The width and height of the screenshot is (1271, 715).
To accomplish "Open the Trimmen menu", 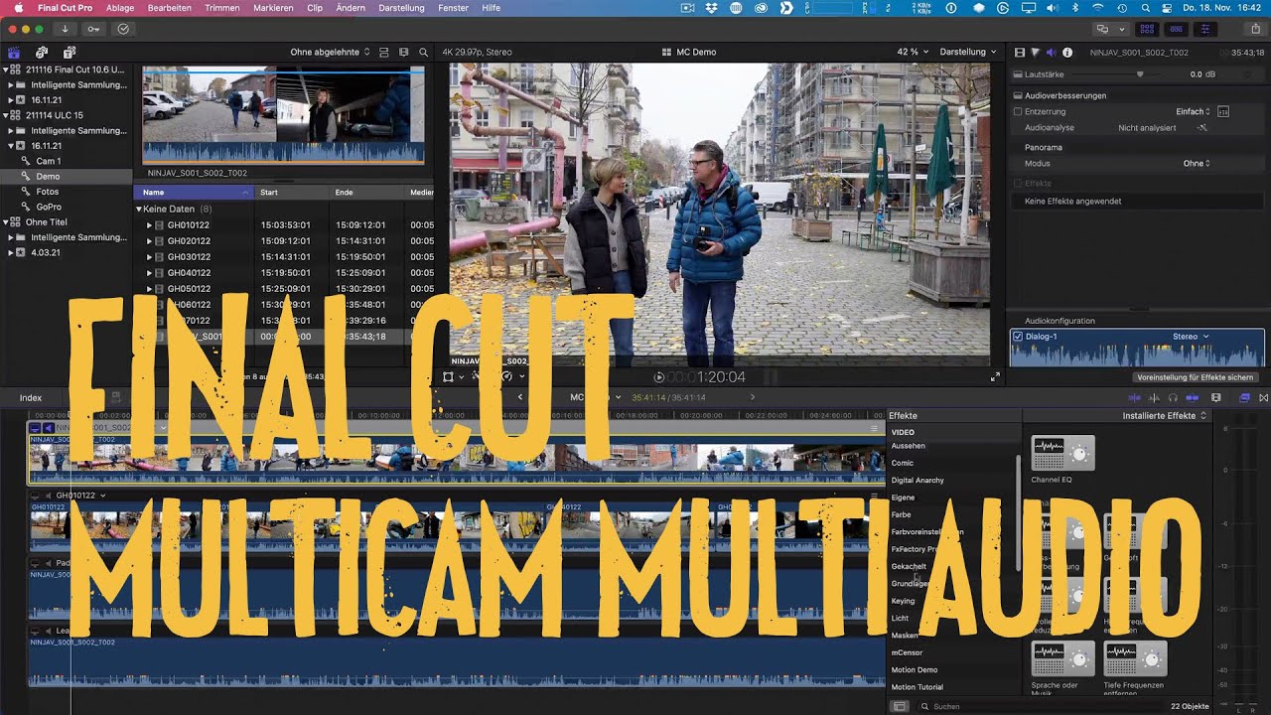I will click(x=222, y=8).
